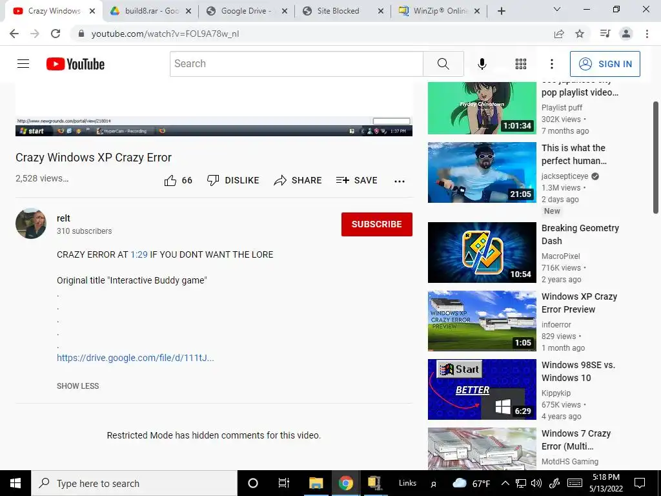Image resolution: width=661 pixels, height=496 pixels.
Task: Open Task View on taskbar
Action: coord(284,483)
